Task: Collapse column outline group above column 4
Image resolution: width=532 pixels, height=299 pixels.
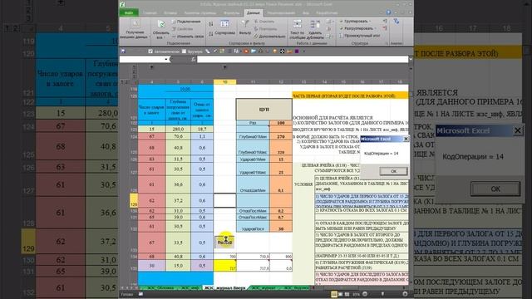Action: tap(151, 67)
